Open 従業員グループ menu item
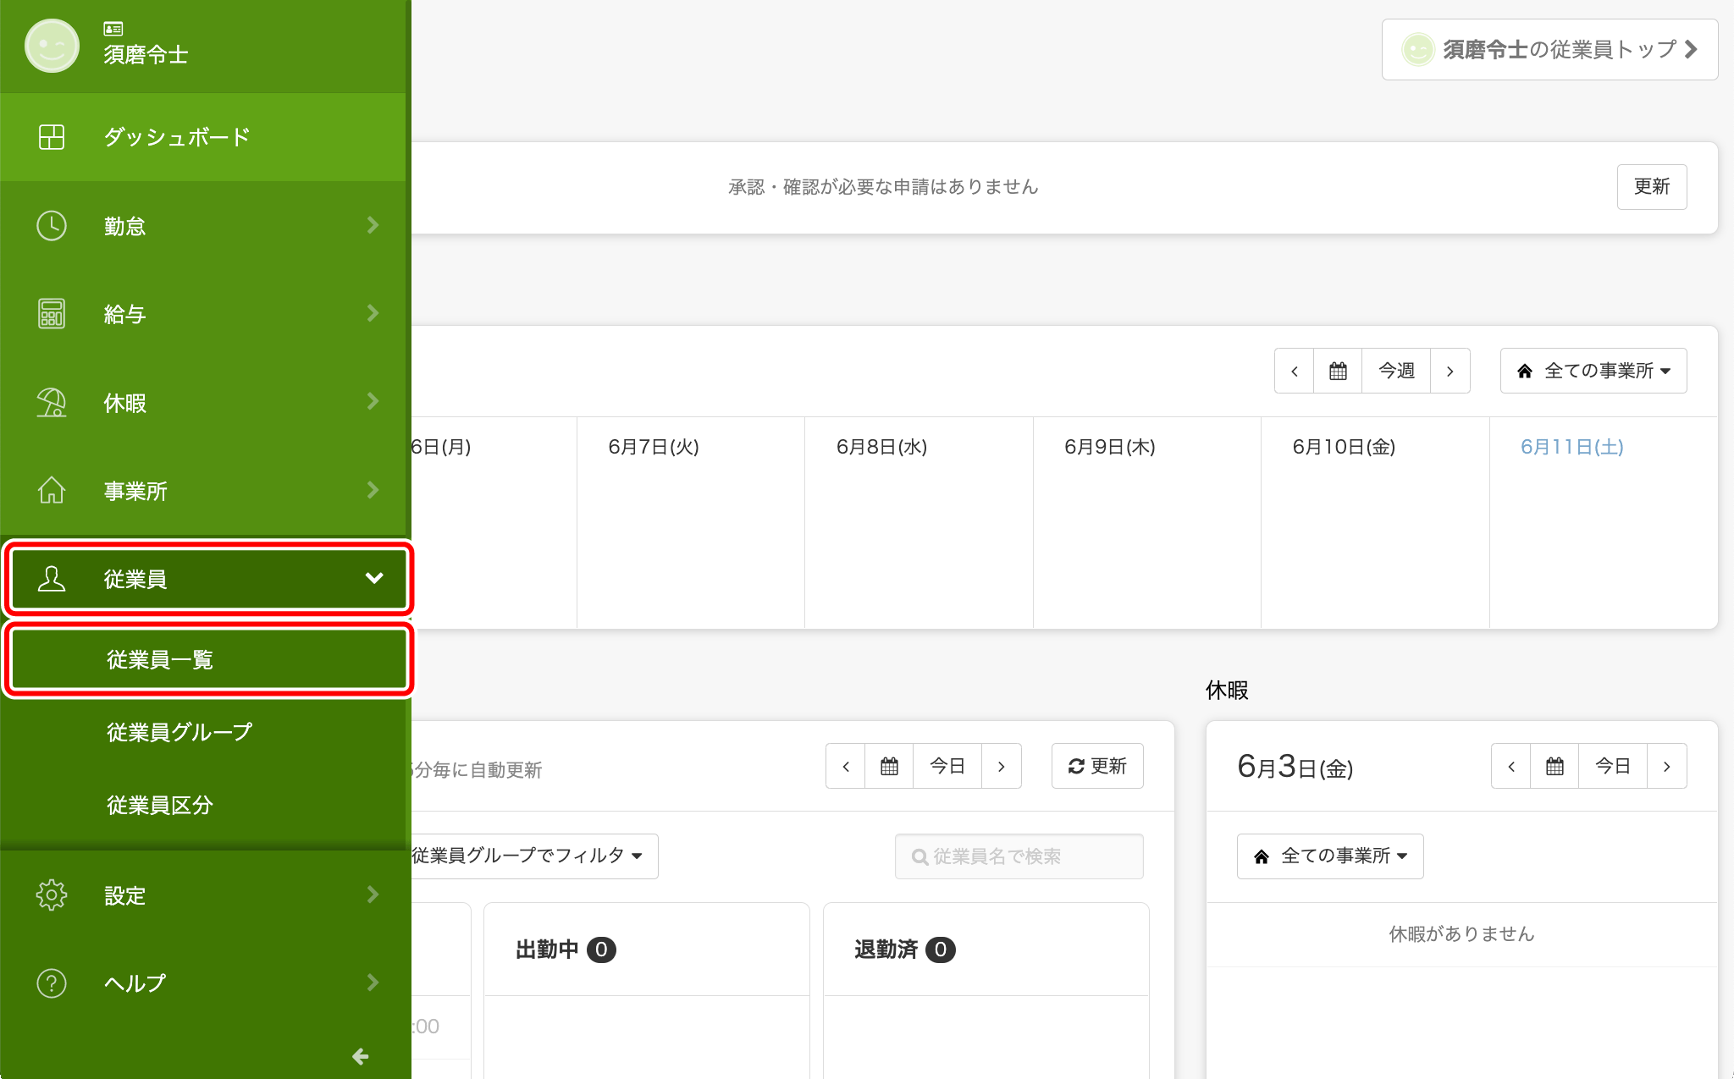Screen dimensions: 1734x1079 (179, 732)
